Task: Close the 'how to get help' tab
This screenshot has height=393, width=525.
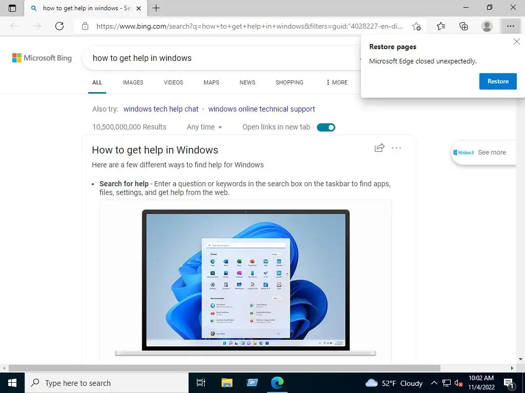Action: tap(139, 8)
